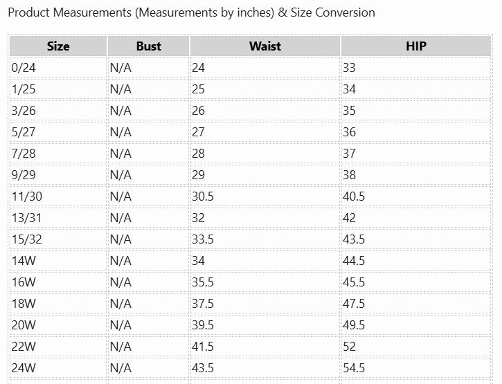
Task: Click the HIP column header
Action: tap(416, 46)
